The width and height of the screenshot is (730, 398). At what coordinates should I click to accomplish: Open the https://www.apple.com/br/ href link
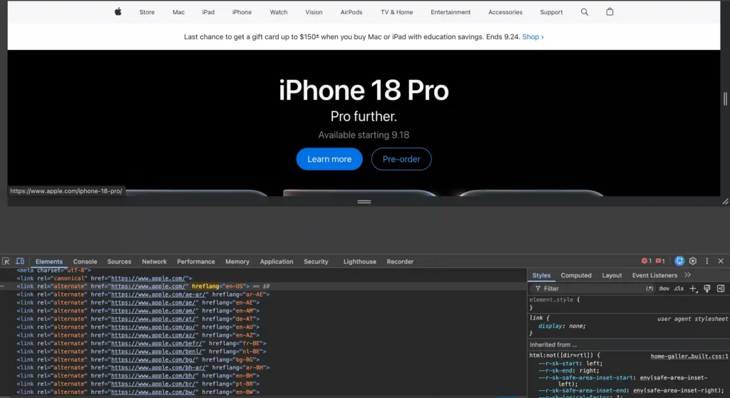tap(153, 384)
